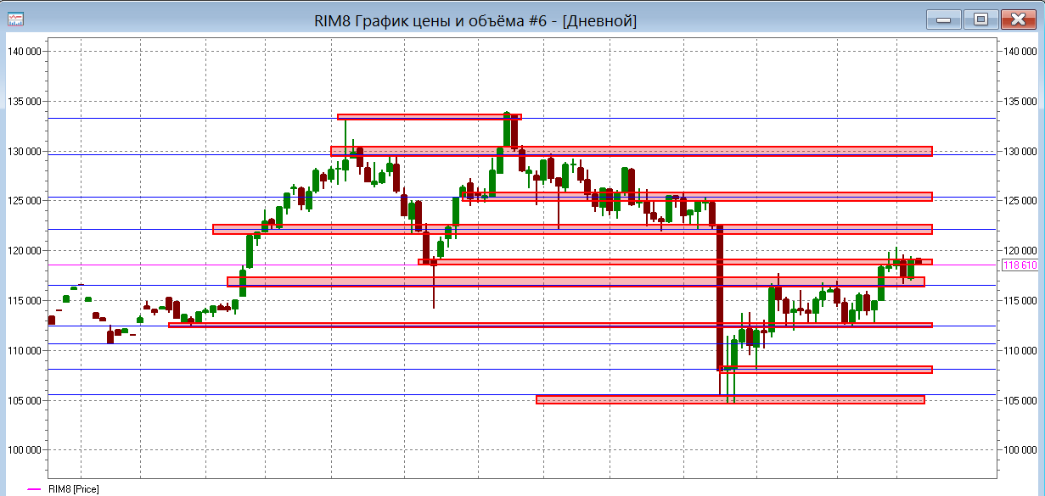Click '120 000' on the right price axis

(1021, 251)
